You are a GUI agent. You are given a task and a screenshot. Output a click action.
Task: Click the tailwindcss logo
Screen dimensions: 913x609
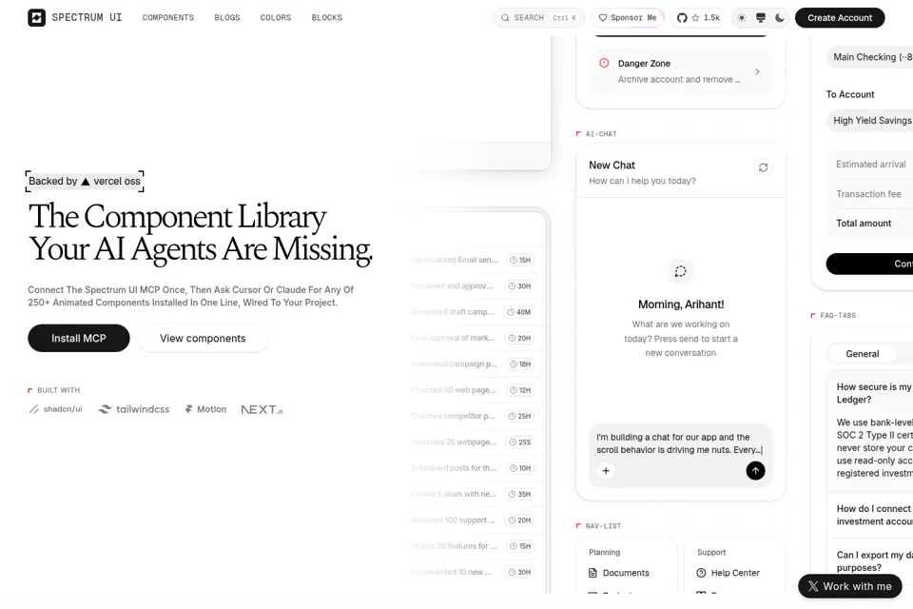134,409
